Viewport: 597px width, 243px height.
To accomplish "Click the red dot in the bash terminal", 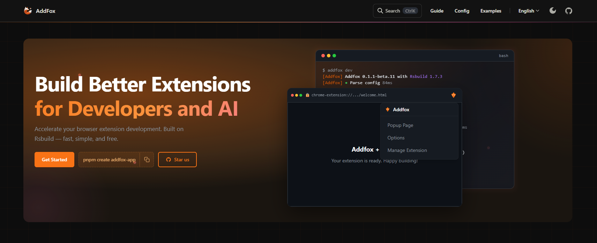I will [x=323, y=56].
